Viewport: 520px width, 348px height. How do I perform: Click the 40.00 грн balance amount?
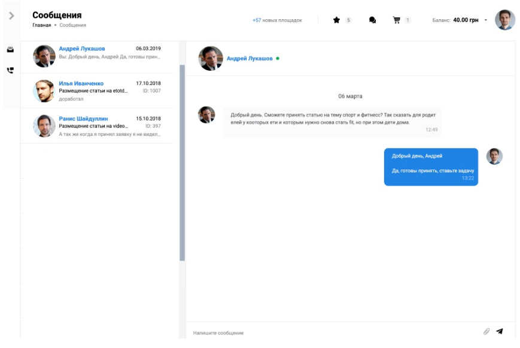(x=466, y=20)
